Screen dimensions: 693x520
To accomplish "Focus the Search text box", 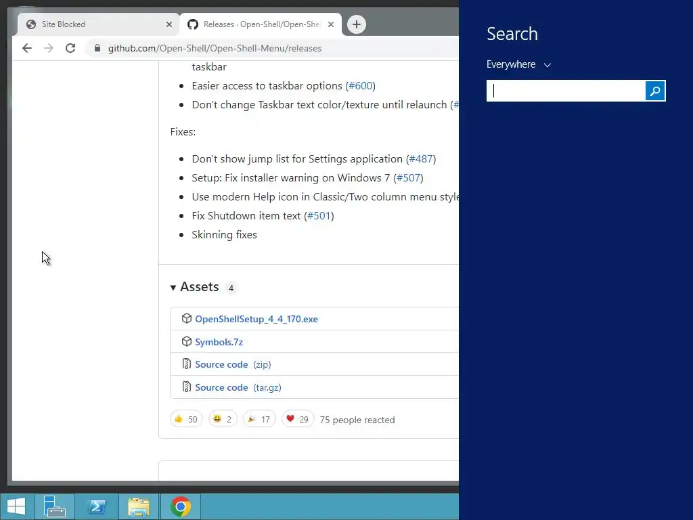I will tap(566, 91).
